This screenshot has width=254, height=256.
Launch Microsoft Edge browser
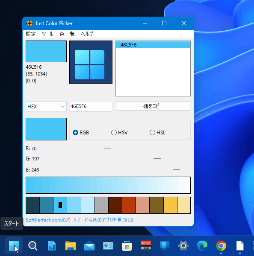click(202, 246)
